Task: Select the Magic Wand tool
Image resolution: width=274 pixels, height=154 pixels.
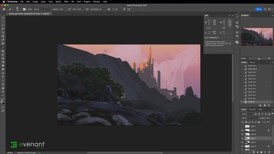Action: pyautogui.click(x=3, y=29)
